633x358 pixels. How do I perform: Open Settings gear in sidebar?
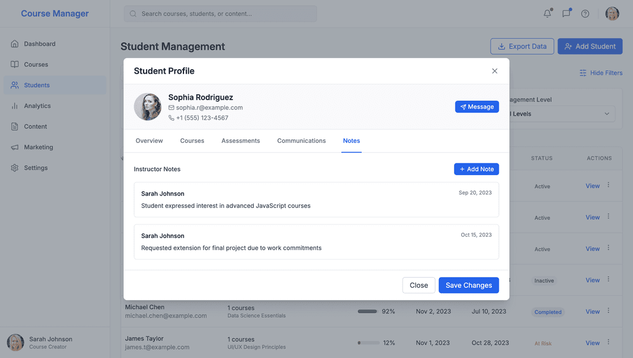(x=15, y=168)
